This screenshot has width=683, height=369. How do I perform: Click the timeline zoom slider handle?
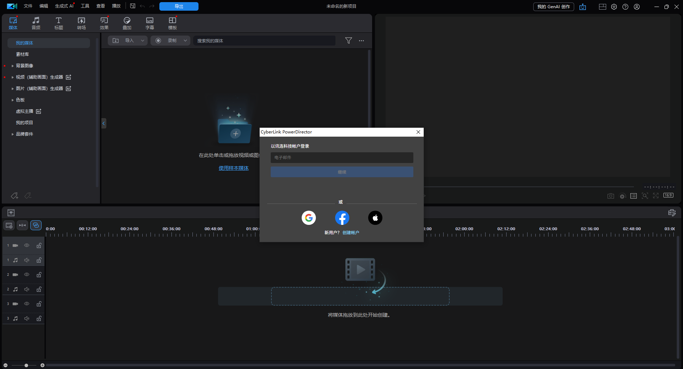pos(26,365)
